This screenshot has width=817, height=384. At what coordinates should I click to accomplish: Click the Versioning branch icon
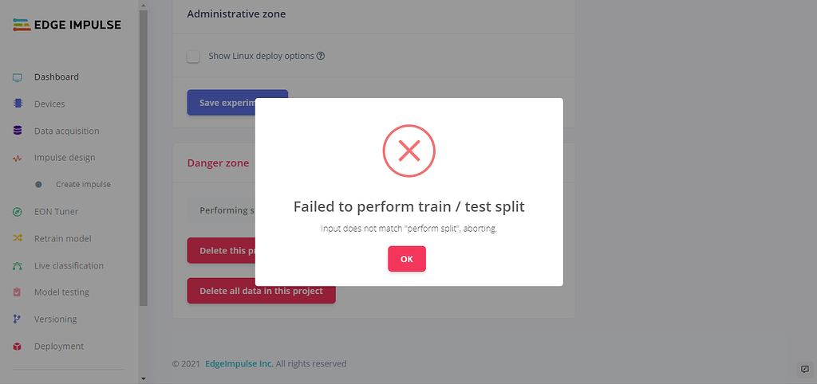[17, 319]
